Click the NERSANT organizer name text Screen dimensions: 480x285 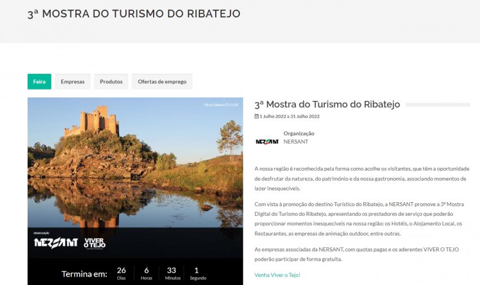point(296,142)
